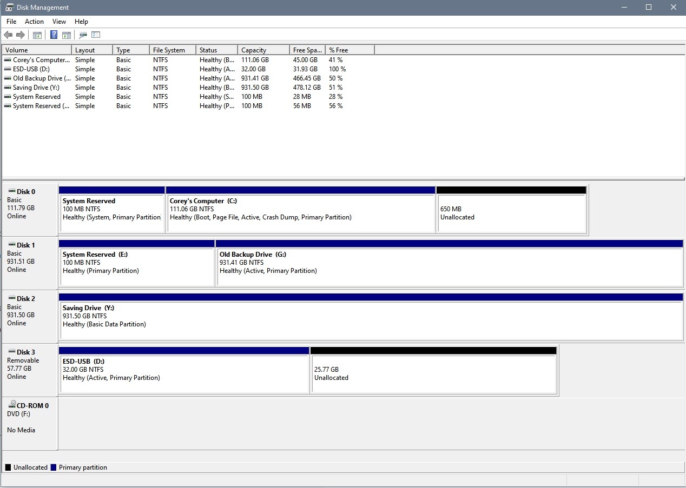Click the CD-ROM 0 drive icon
Image resolution: width=686 pixels, height=488 pixels.
tap(11, 405)
